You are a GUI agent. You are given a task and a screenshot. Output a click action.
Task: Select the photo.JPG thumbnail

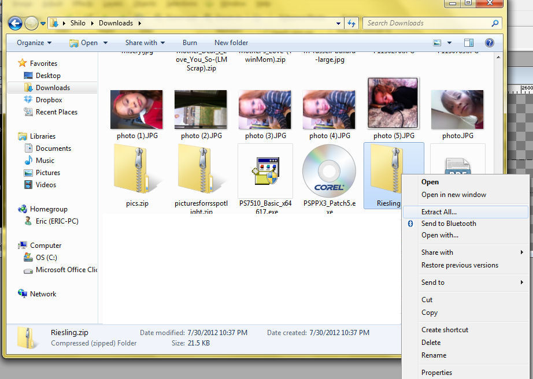(x=457, y=109)
